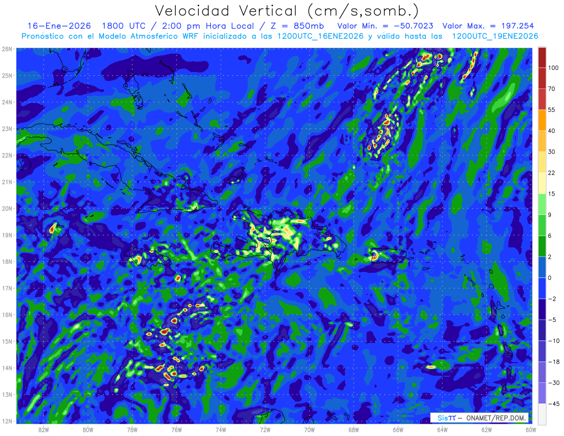
Task: Click the '100' colorbar label
Action: point(553,68)
